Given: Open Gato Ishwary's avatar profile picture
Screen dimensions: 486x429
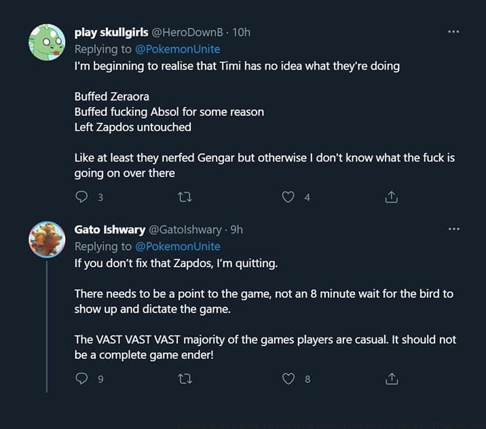Looking at the screenshot, I should 47,239.
